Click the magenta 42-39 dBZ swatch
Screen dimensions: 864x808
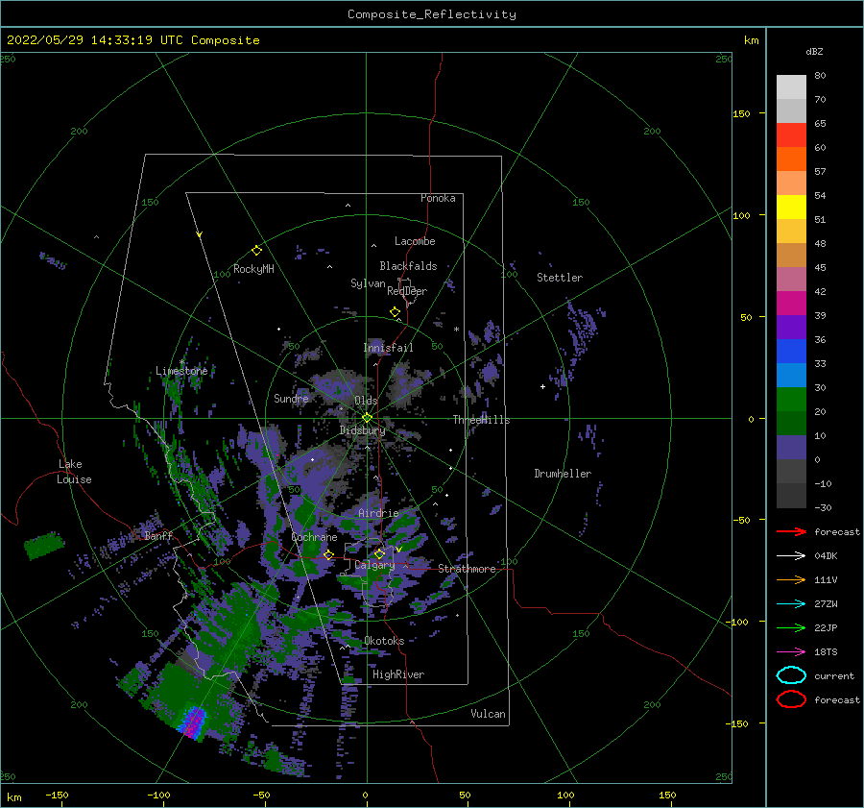pos(791,304)
